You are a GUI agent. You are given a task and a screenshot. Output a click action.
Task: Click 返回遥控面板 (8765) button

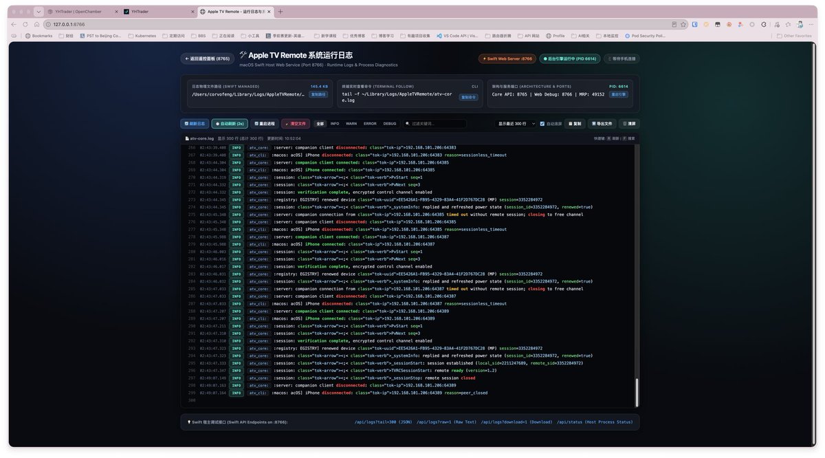(208, 59)
